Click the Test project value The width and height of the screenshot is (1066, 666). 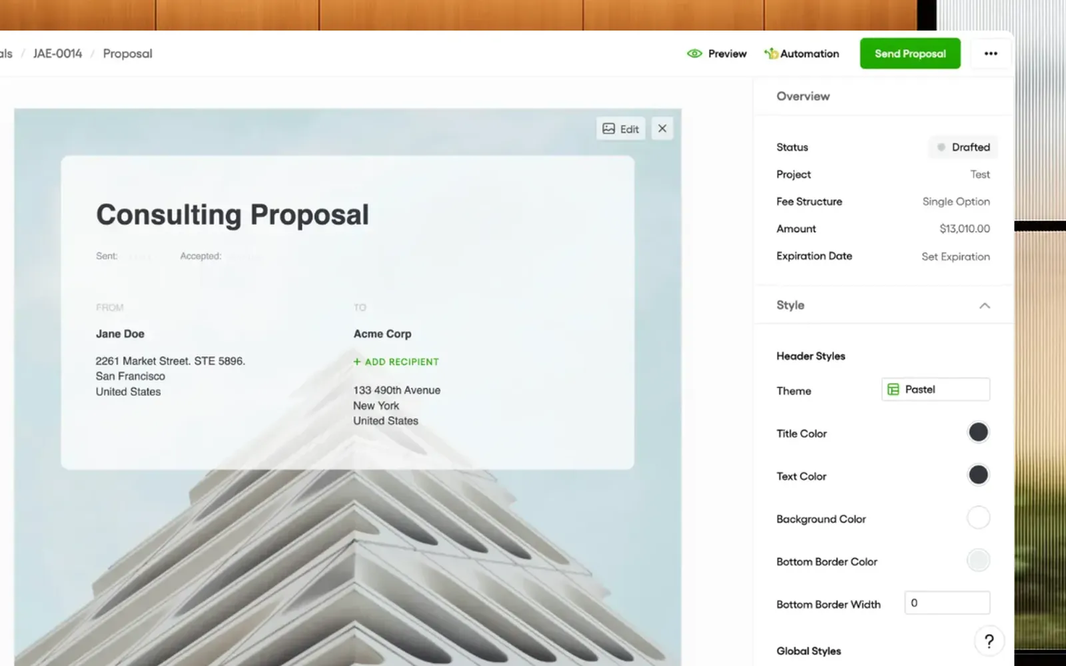point(980,174)
